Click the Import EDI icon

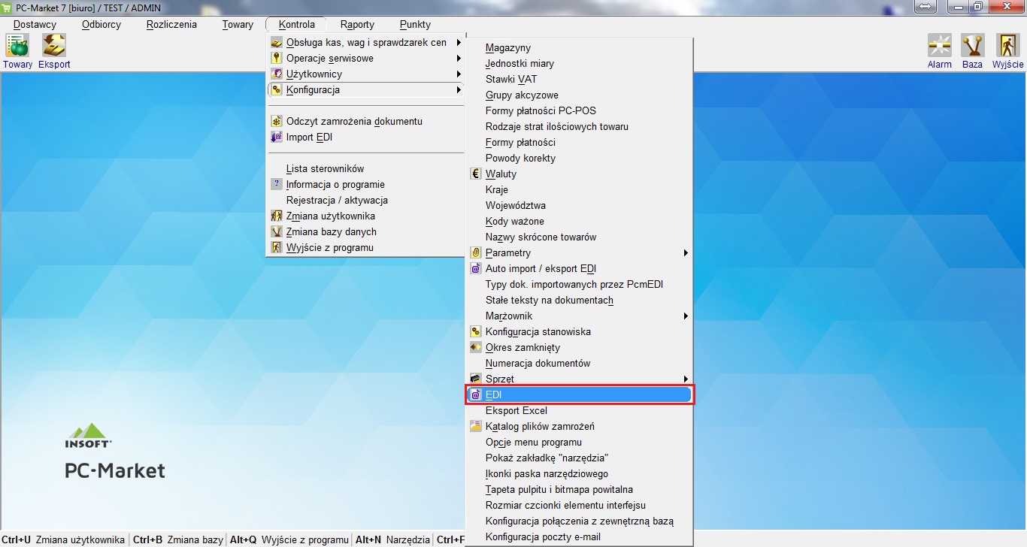tap(277, 138)
